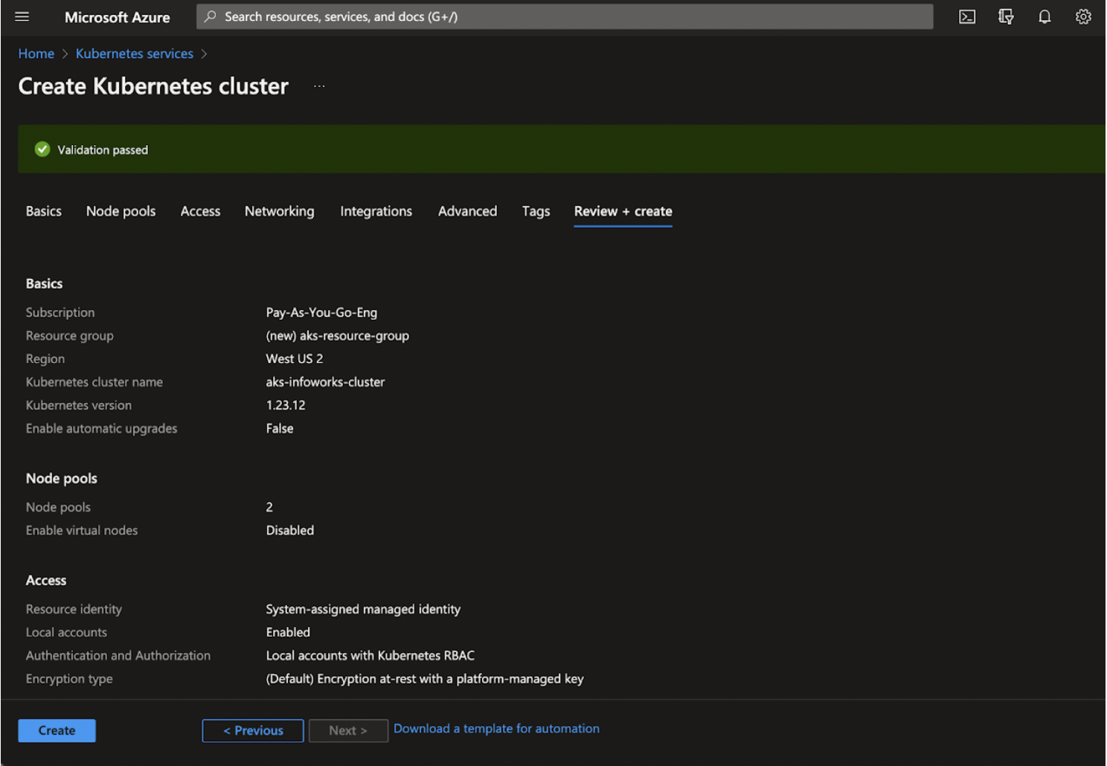Click the Access section heading
The image size is (1107, 766).
46,580
